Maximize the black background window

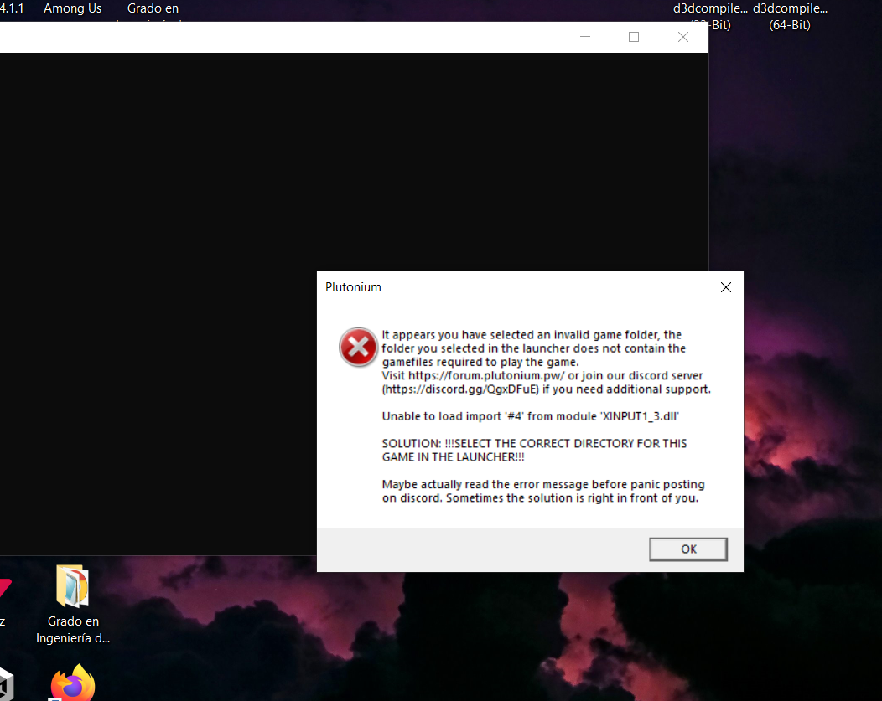point(634,37)
